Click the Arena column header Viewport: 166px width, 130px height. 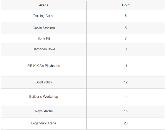click(44, 5)
